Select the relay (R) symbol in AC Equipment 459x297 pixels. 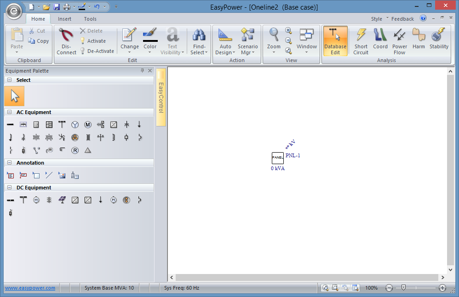75,150
